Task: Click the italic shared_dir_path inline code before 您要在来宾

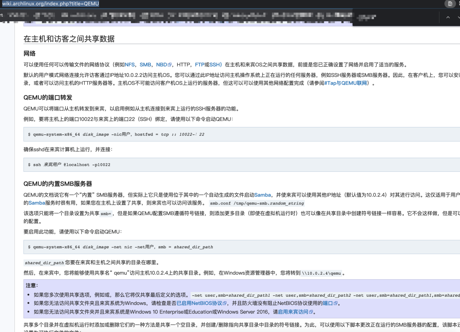Action: (x=44, y=263)
